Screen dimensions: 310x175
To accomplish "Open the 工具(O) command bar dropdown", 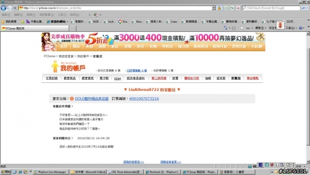I will [291, 28].
